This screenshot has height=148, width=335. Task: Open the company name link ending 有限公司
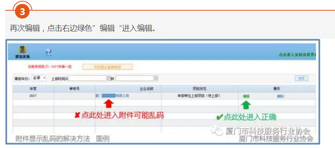(112, 96)
